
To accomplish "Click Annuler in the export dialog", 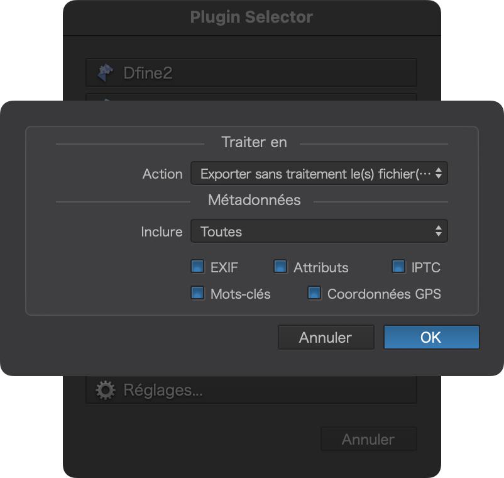I will click(x=326, y=337).
